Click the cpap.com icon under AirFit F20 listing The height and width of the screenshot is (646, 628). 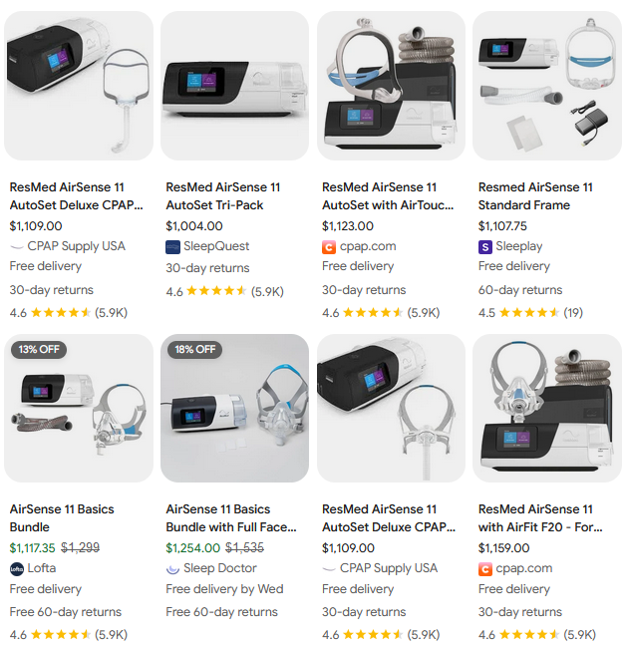click(485, 569)
